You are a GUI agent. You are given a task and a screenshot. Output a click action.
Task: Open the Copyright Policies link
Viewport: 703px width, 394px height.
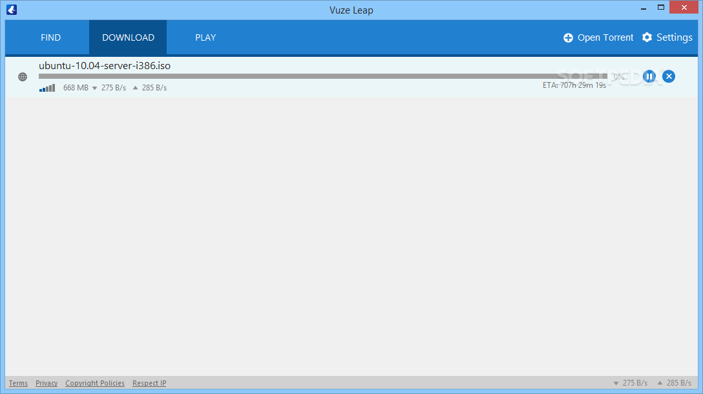pos(95,383)
